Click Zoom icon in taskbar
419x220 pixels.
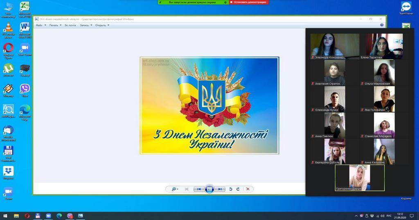point(48,216)
